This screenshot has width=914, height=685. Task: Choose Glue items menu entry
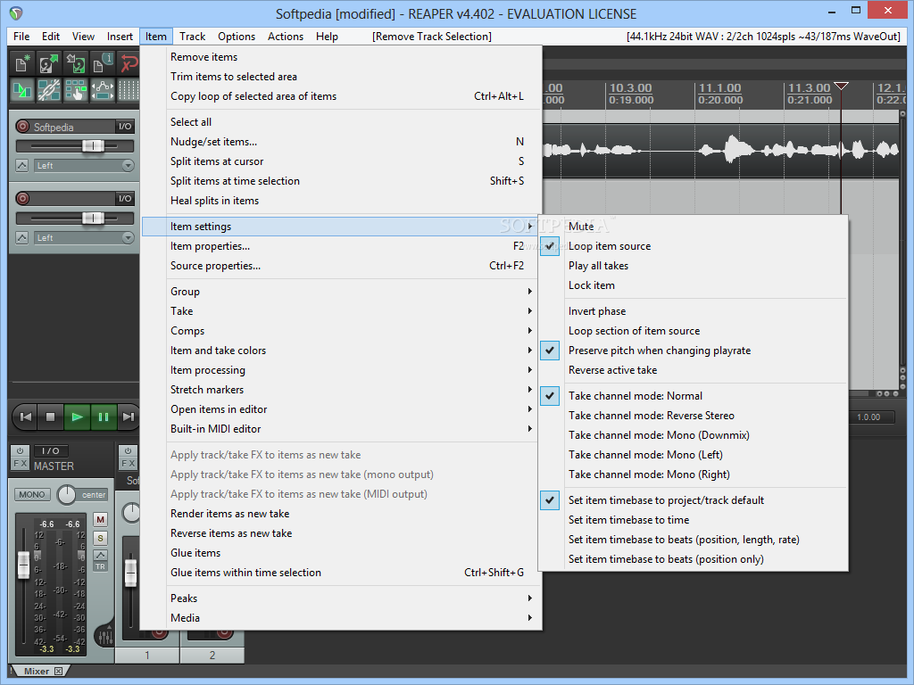(x=340, y=553)
